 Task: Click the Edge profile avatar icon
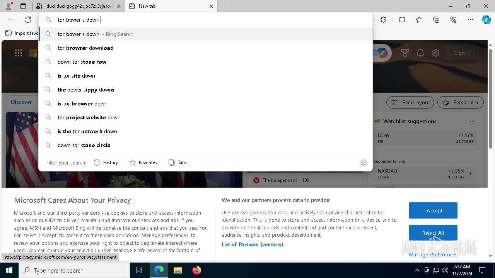pyautogui.click(x=9, y=6)
